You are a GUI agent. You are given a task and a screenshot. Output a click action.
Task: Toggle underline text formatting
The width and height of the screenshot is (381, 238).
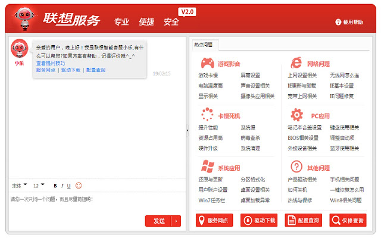(x=69, y=186)
